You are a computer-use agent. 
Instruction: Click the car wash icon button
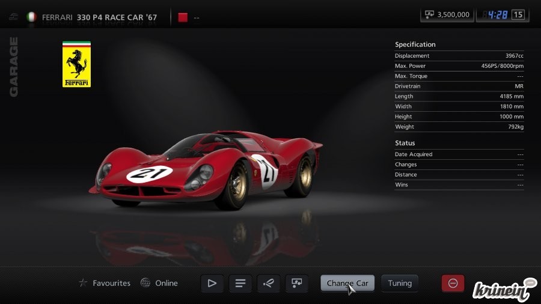click(x=268, y=283)
